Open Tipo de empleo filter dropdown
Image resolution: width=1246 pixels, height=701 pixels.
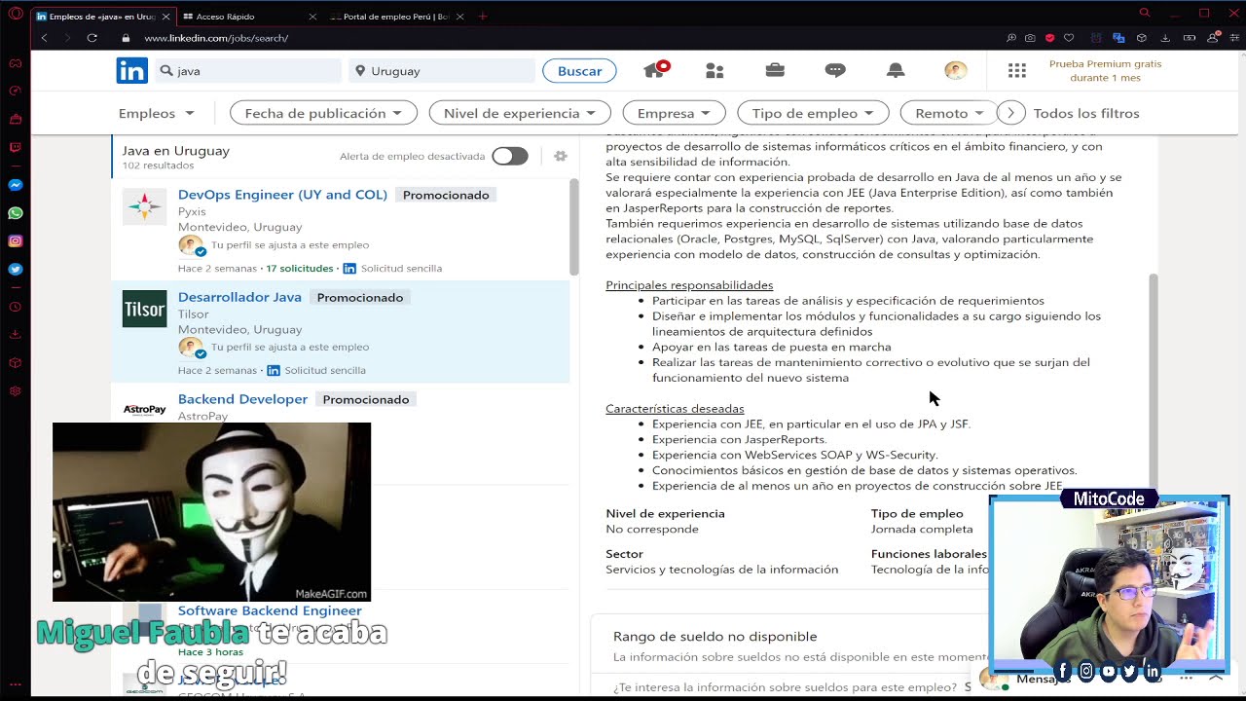(x=813, y=113)
